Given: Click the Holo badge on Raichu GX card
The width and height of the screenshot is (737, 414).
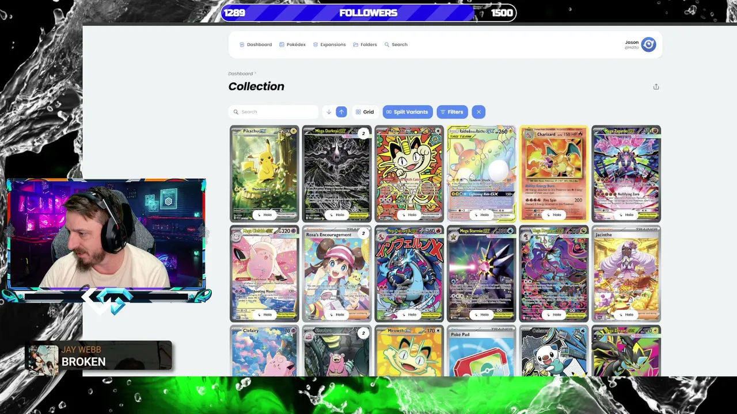Looking at the screenshot, I should pos(481,214).
